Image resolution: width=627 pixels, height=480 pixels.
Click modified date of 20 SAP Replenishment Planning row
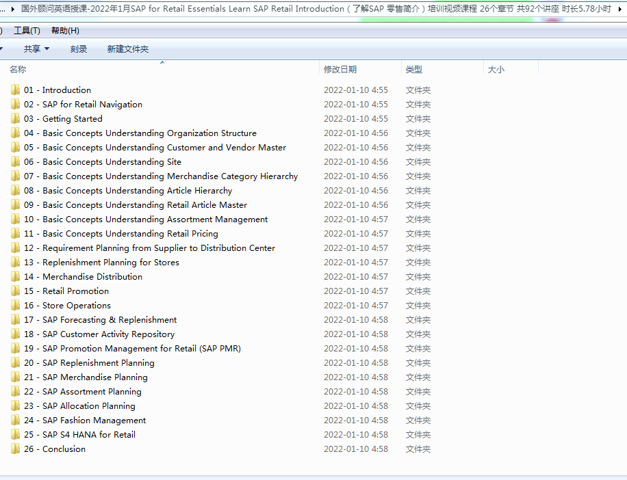point(355,363)
